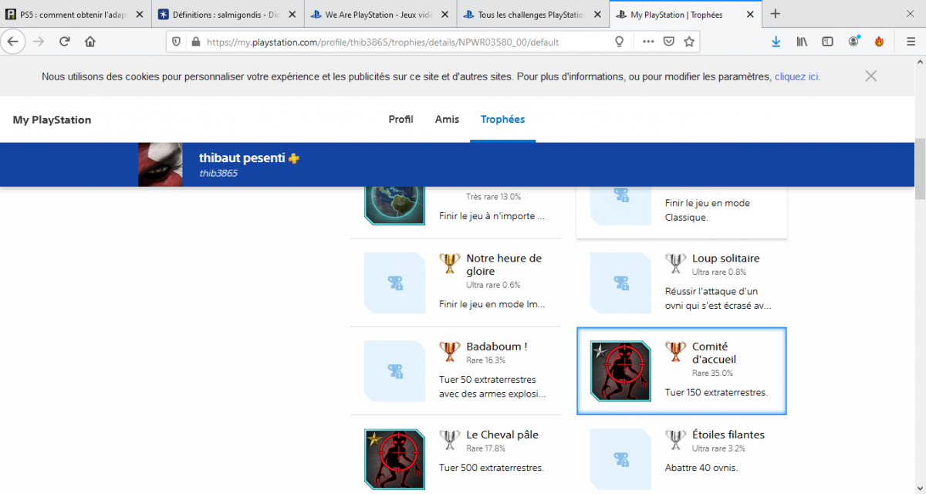Open the Firefox hamburger menu

pyautogui.click(x=911, y=42)
